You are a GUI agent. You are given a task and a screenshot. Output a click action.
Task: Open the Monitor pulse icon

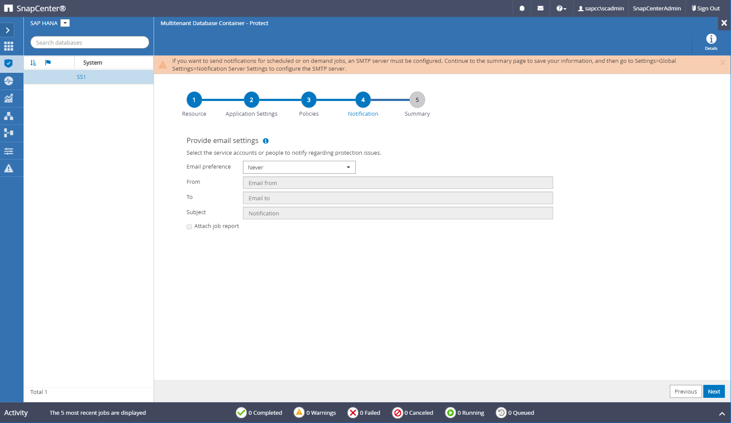9,81
